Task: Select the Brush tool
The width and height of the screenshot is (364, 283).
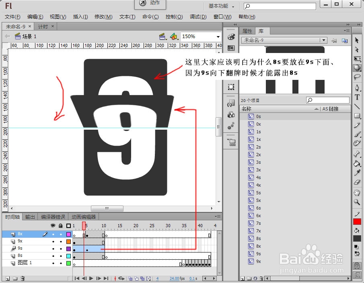Action: (x=357, y=134)
